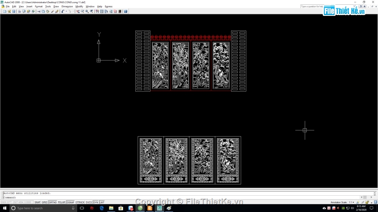Click the coordinates readout in status bar

(x=16, y=202)
